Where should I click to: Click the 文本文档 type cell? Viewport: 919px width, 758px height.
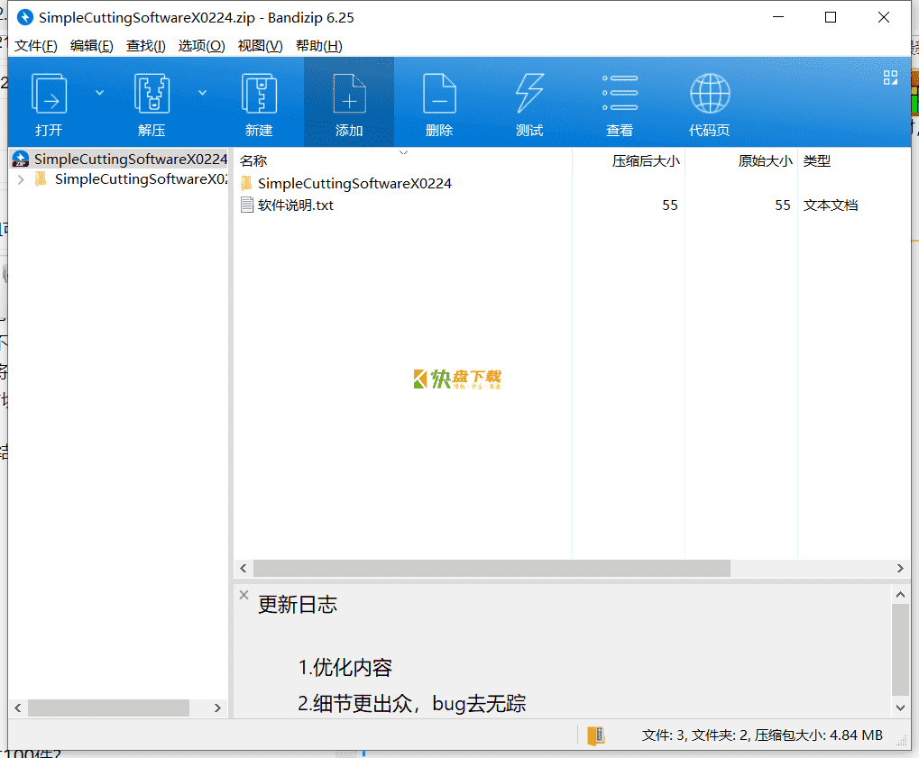[x=831, y=205]
